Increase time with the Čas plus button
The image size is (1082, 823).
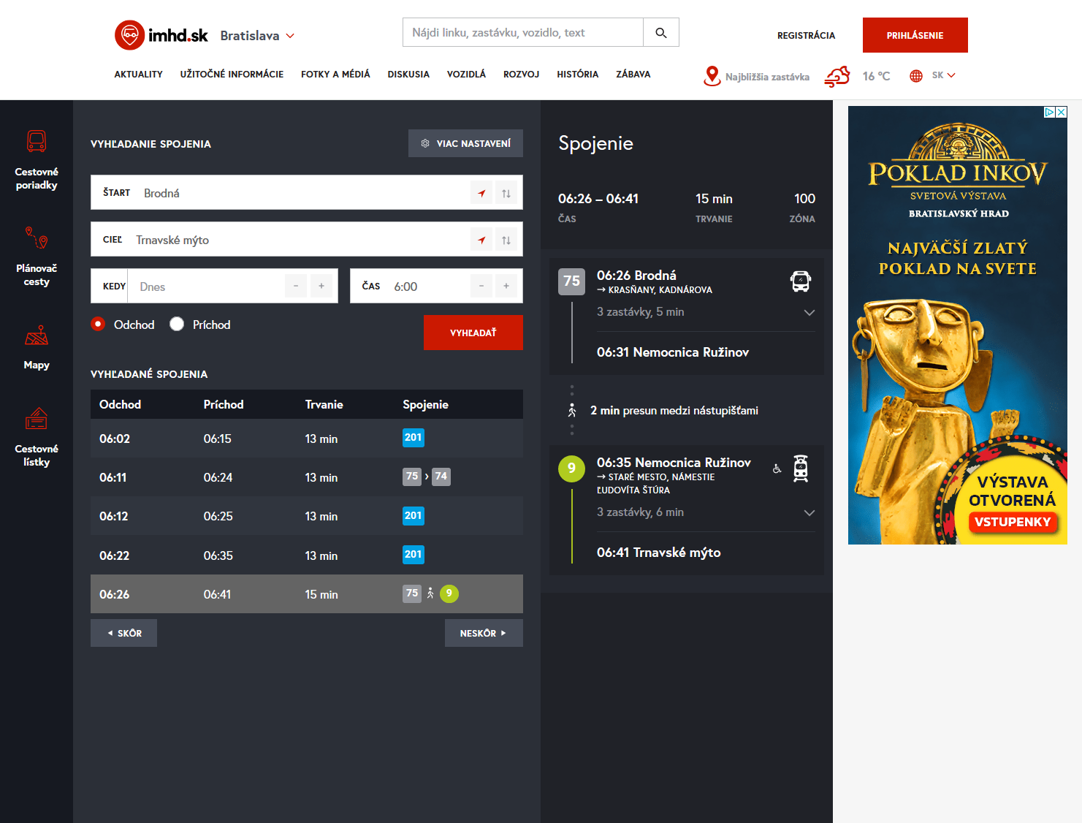[506, 286]
